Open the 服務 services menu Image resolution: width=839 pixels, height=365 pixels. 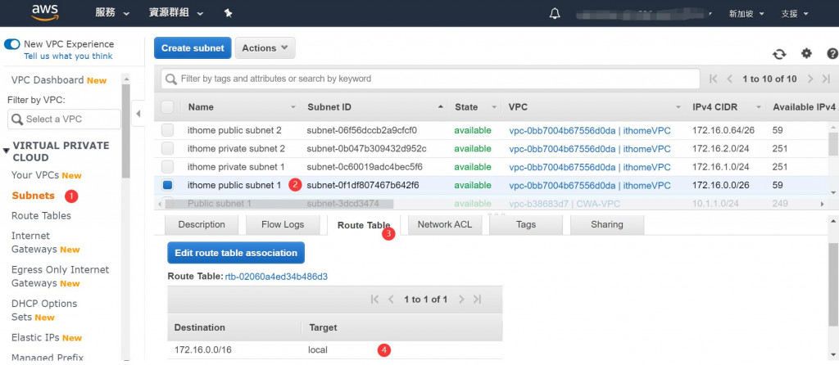pos(112,13)
